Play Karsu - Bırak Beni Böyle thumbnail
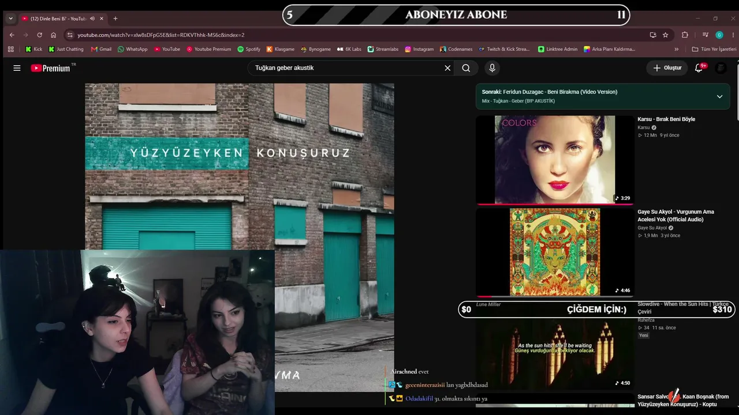The width and height of the screenshot is (739, 415). tap(555, 160)
